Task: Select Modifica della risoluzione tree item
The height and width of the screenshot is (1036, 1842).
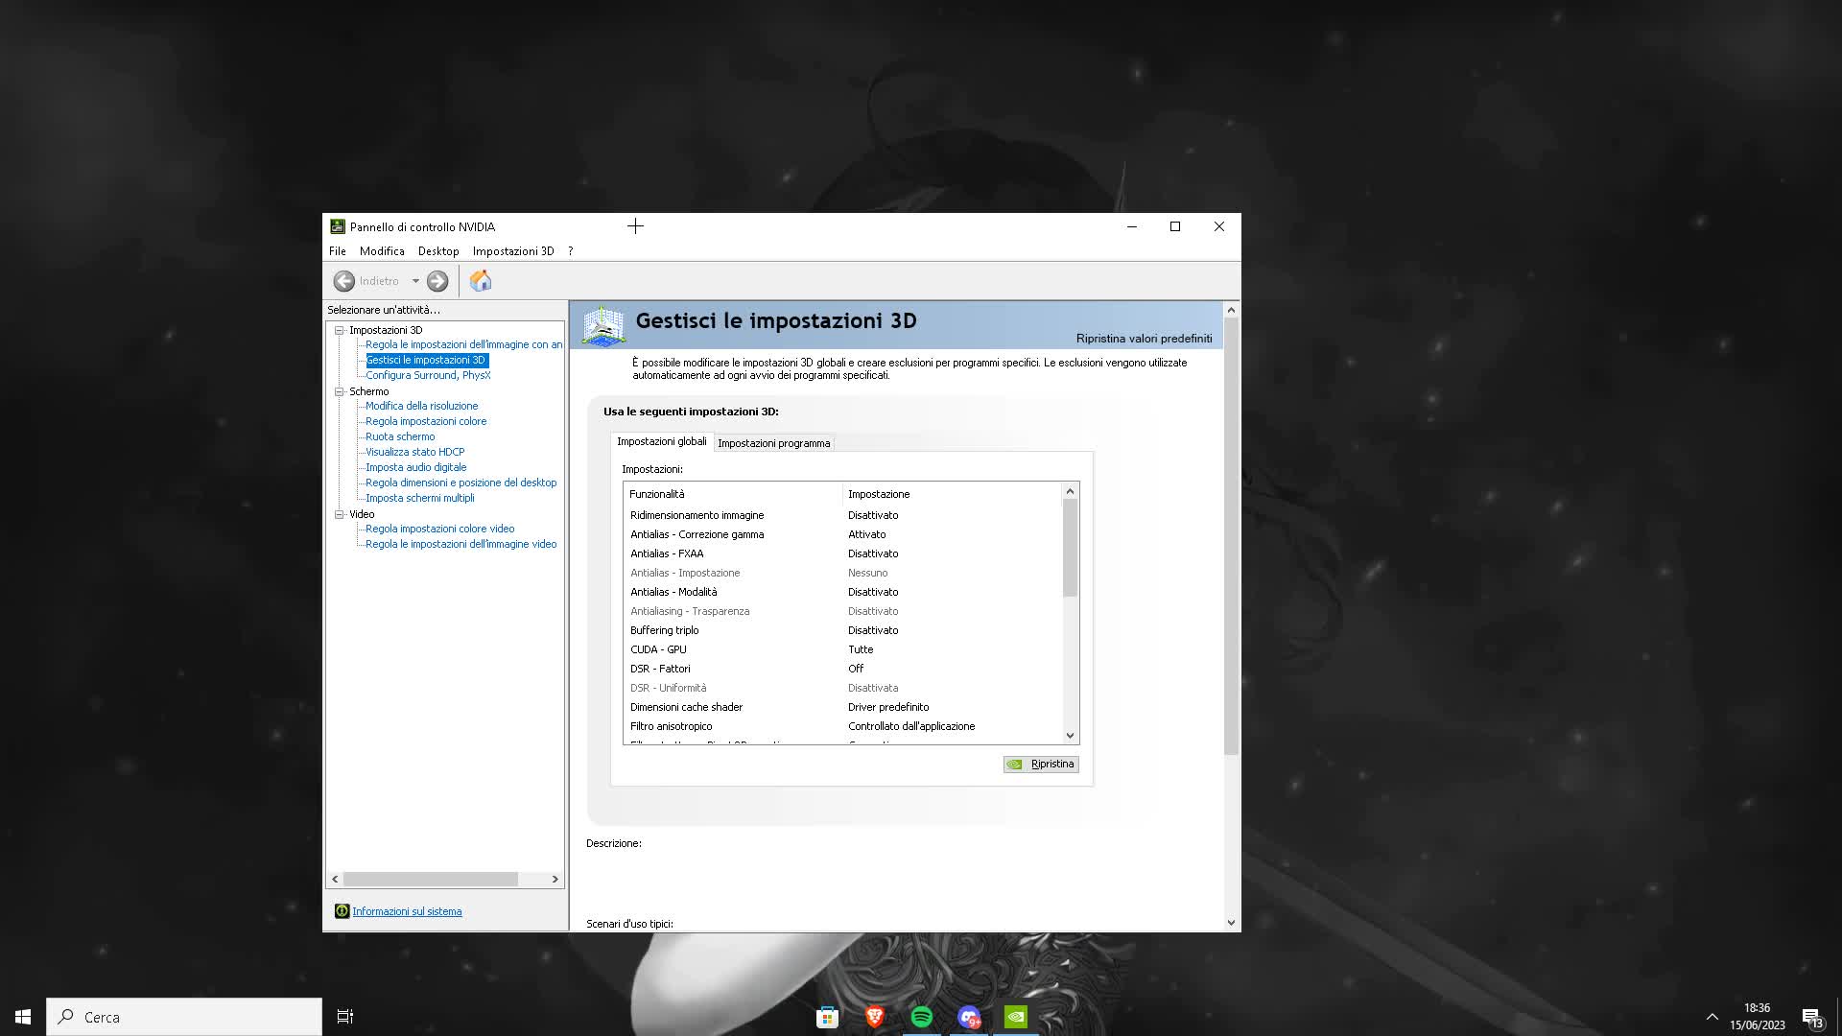Action: [x=421, y=406]
